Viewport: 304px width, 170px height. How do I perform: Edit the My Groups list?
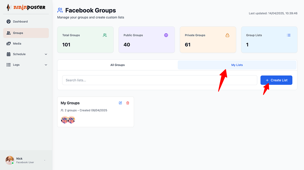120,103
